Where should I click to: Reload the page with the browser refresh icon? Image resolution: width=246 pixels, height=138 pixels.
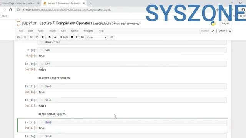point(10,10)
